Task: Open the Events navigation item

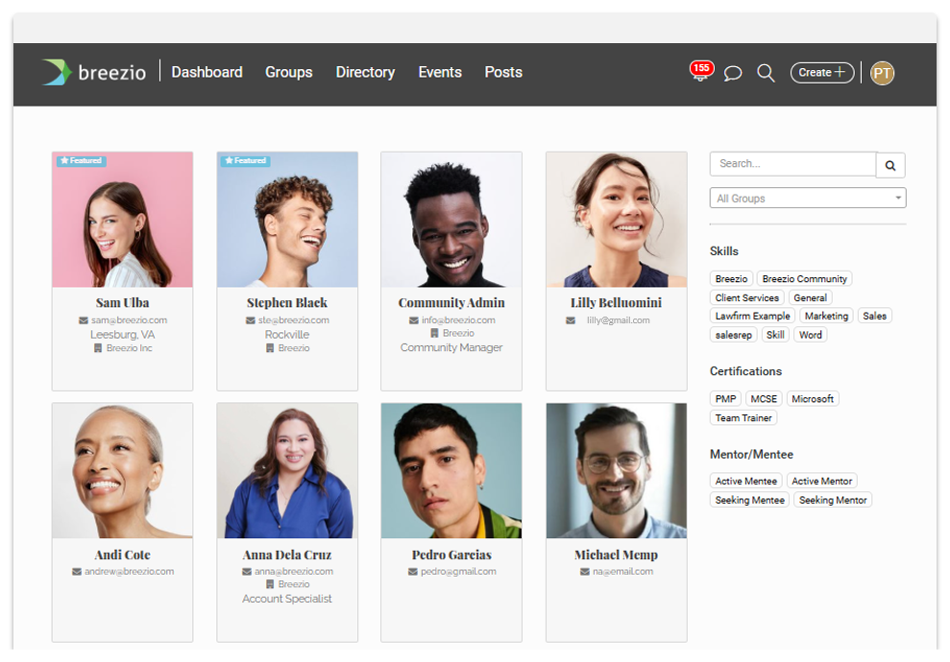Action: click(x=440, y=72)
